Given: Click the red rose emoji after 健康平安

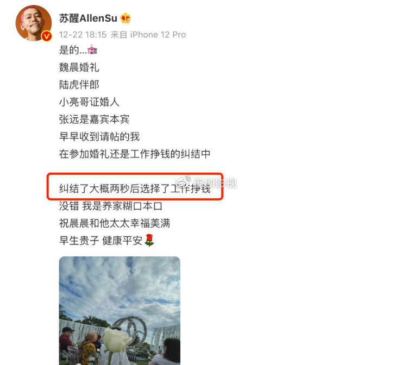Looking at the screenshot, I should coord(149,240).
